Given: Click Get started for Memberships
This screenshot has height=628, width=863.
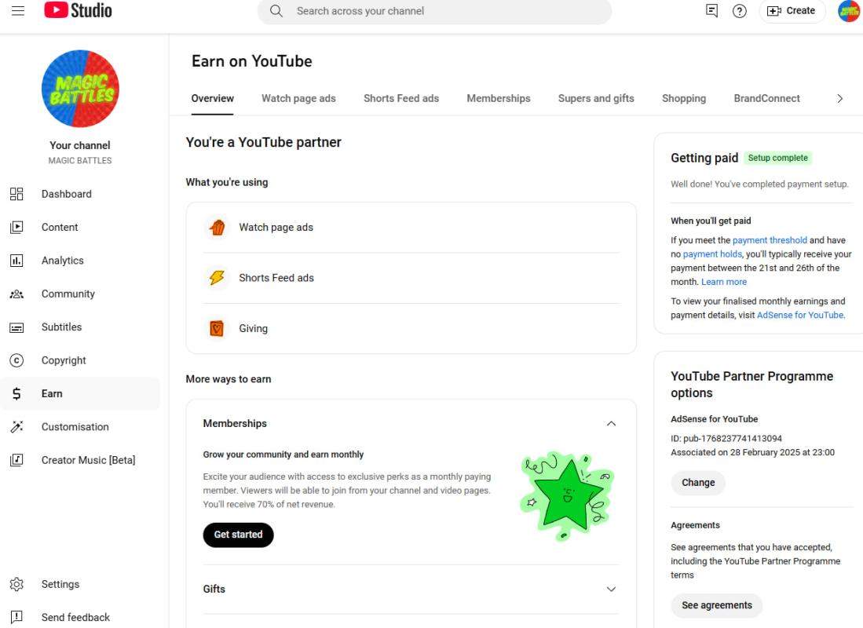Looking at the screenshot, I should [x=238, y=535].
